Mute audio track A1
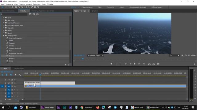Screen dimensions: 197x110 (x=15, y=90)
